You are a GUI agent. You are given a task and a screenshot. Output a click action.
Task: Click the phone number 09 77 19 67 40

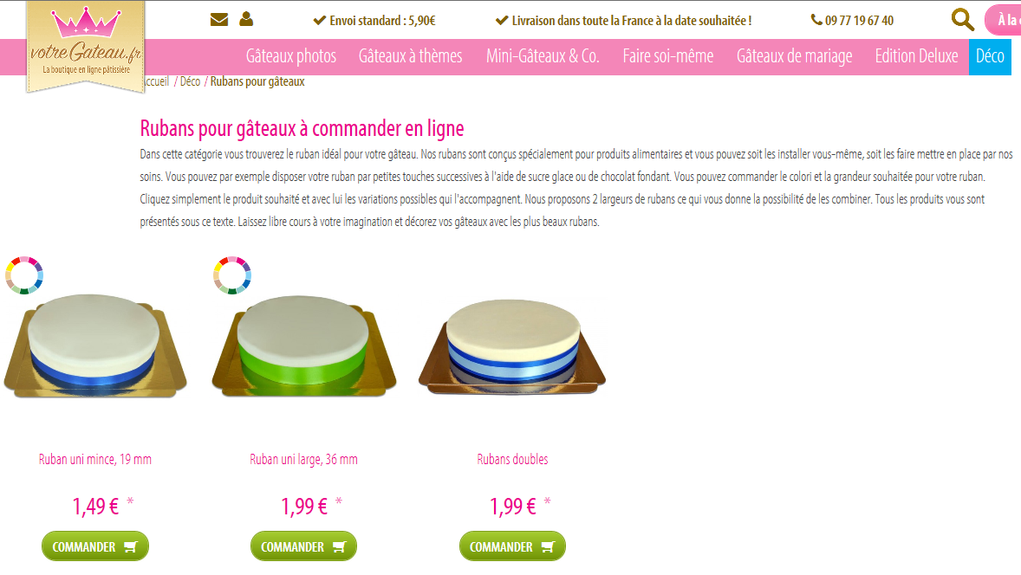point(852,20)
